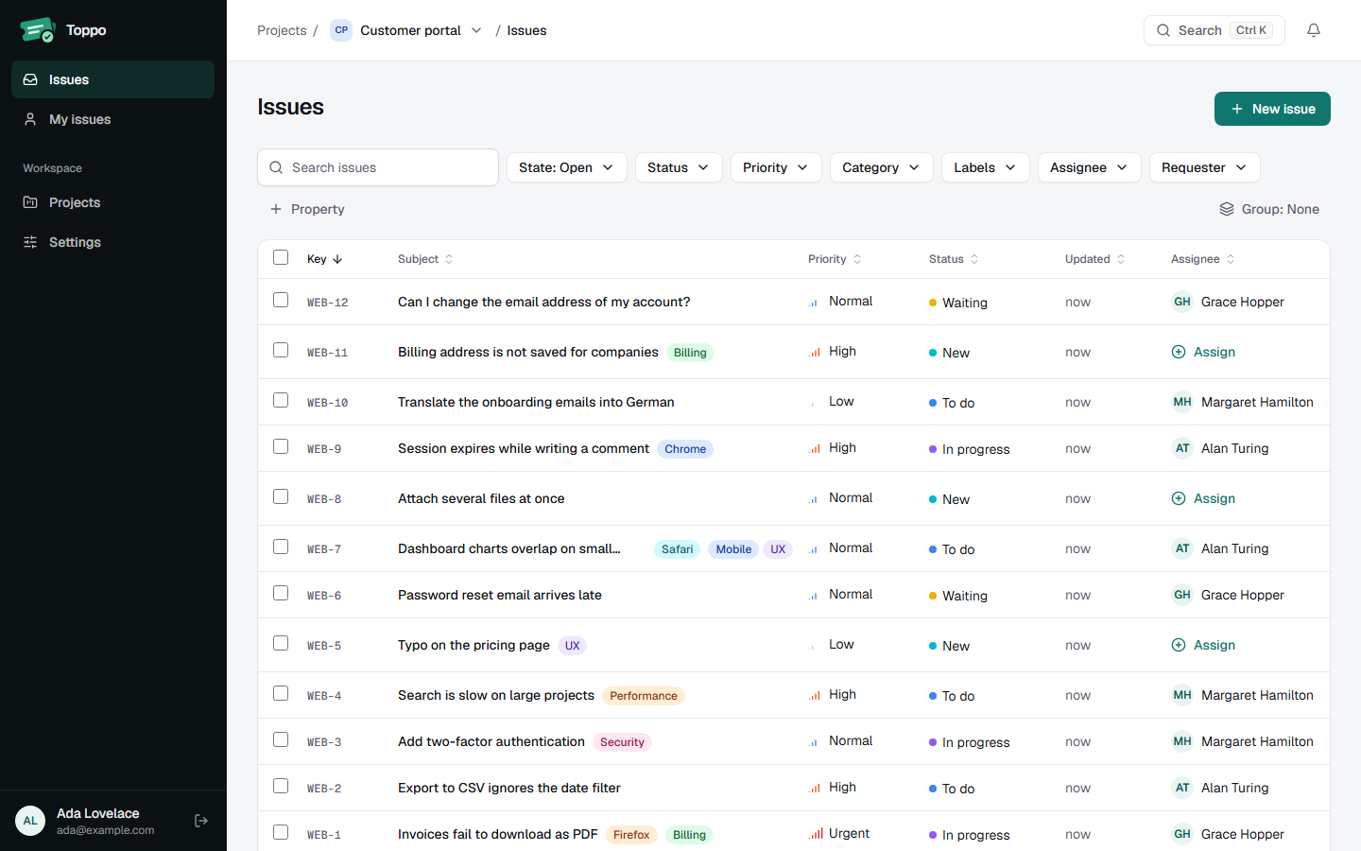The image size is (1361, 851).
Task: Click the Key column sort arrow
Action: pyautogui.click(x=337, y=259)
